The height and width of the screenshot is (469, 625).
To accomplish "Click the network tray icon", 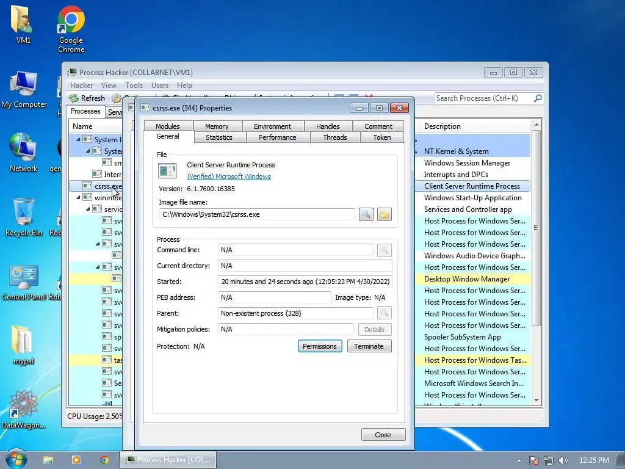I will click(x=549, y=460).
